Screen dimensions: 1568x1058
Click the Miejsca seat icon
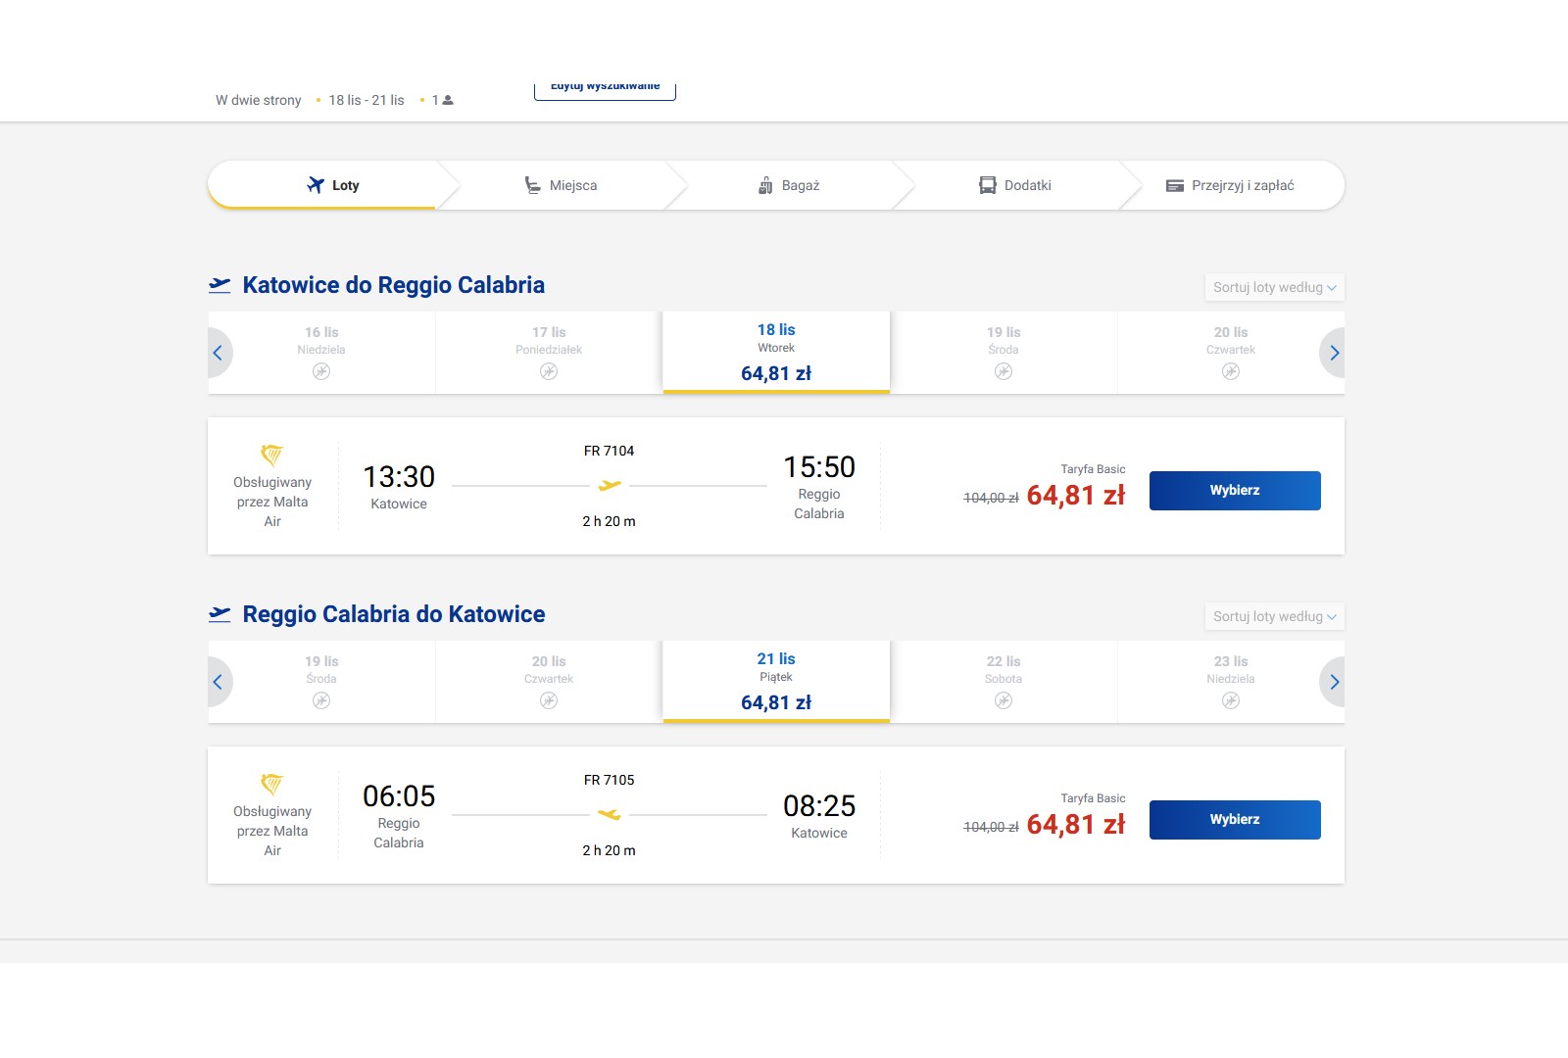pyautogui.click(x=532, y=185)
